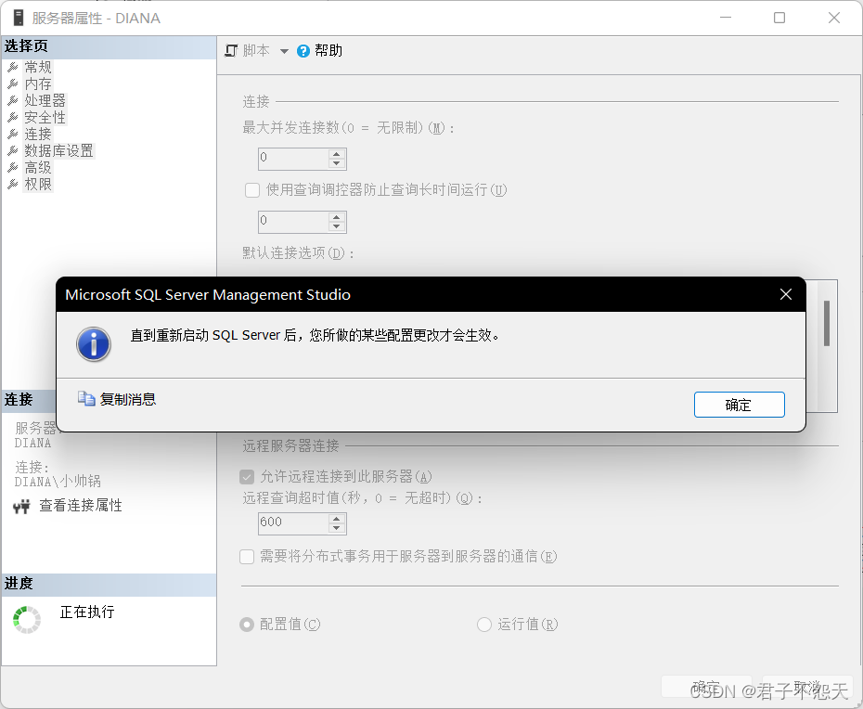The width and height of the screenshot is (863, 709).
Task: Click 复制消息 link in the dialog
Action: tap(128, 399)
